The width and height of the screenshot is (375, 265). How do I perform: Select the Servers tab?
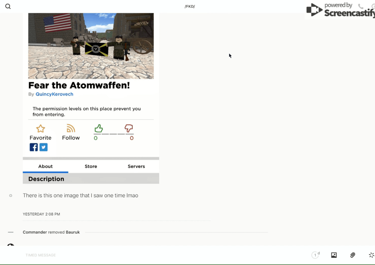click(136, 166)
